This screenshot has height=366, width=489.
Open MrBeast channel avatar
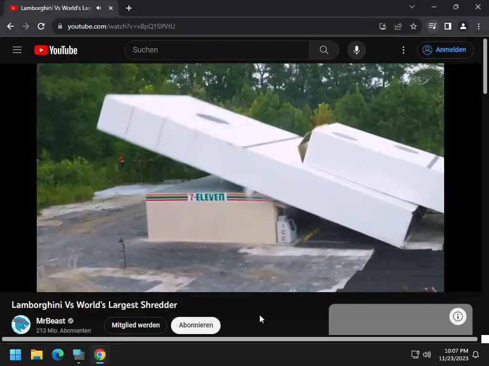21,325
